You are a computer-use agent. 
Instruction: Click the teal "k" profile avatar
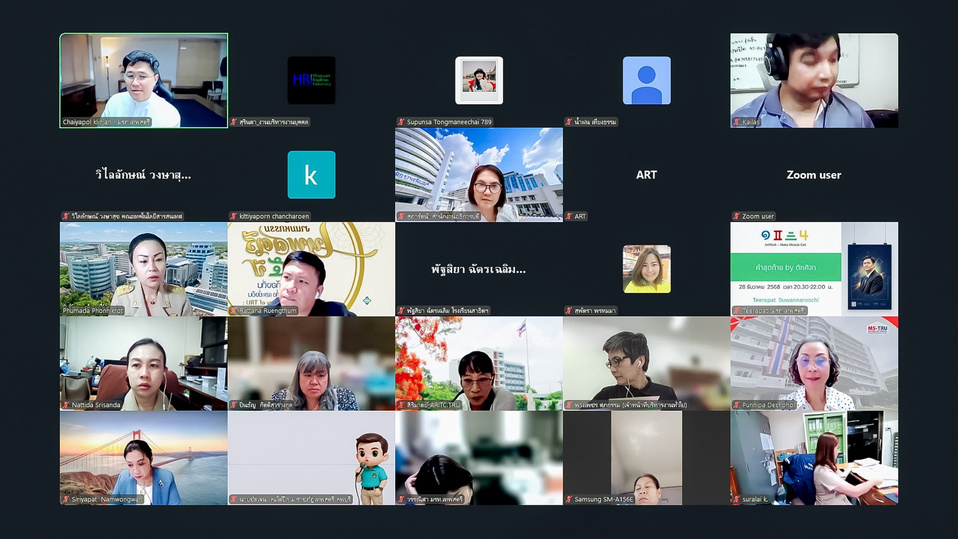311,175
